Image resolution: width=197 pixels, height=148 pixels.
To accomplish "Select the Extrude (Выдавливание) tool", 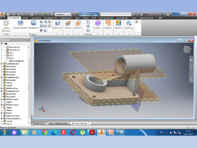I will [21, 25].
